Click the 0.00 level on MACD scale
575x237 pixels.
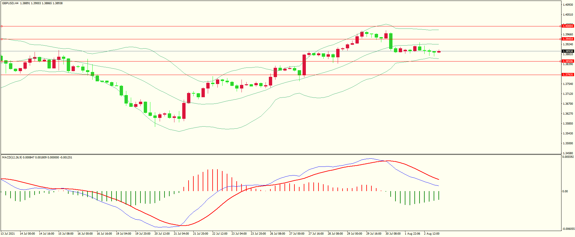[x=565, y=191]
